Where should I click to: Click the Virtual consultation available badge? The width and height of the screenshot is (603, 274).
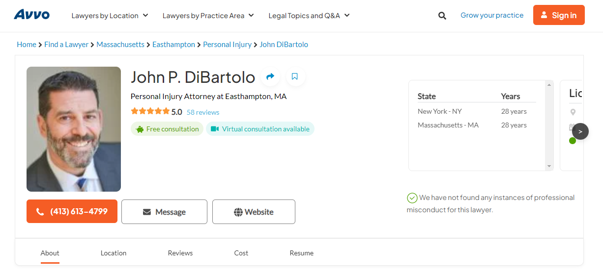point(260,129)
